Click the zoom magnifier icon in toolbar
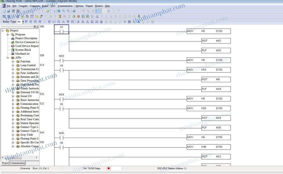Image resolution: width=283 pixels, height=174 pixels. click(59, 11)
